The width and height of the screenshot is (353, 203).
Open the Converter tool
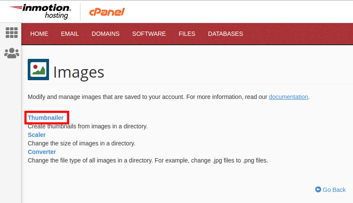(42, 152)
